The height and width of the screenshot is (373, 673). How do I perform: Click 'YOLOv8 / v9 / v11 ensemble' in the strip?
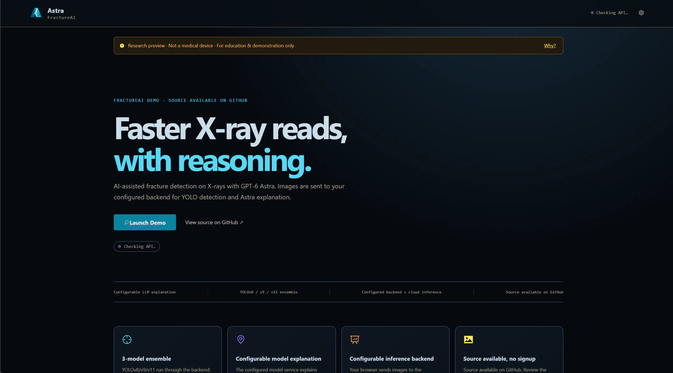(x=269, y=292)
